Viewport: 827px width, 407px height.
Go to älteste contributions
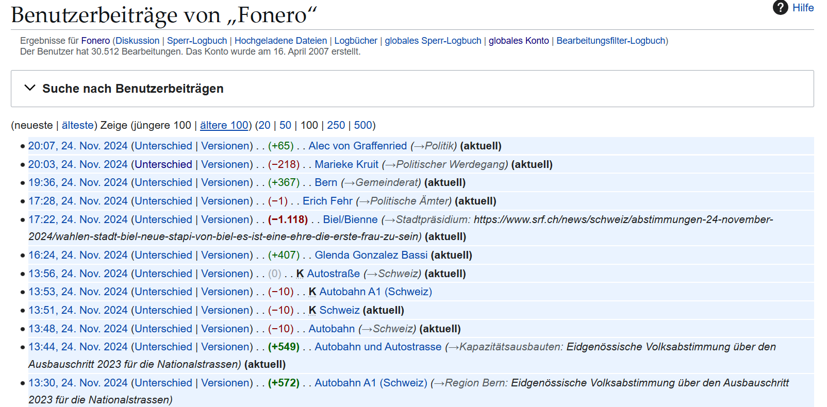(x=78, y=125)
